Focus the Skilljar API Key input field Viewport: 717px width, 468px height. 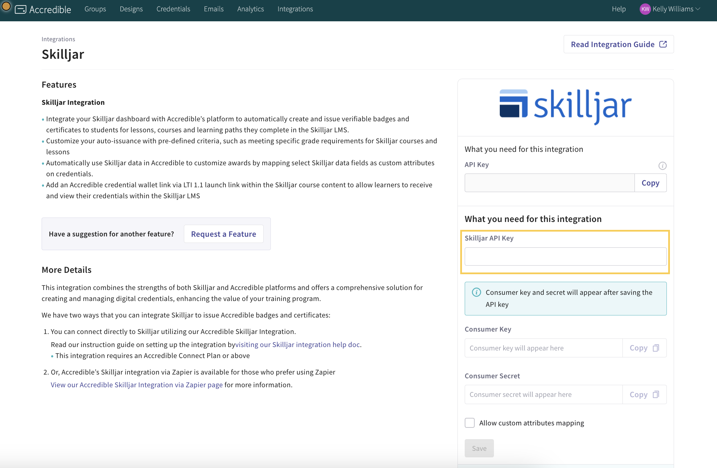[x=565, y=256]
